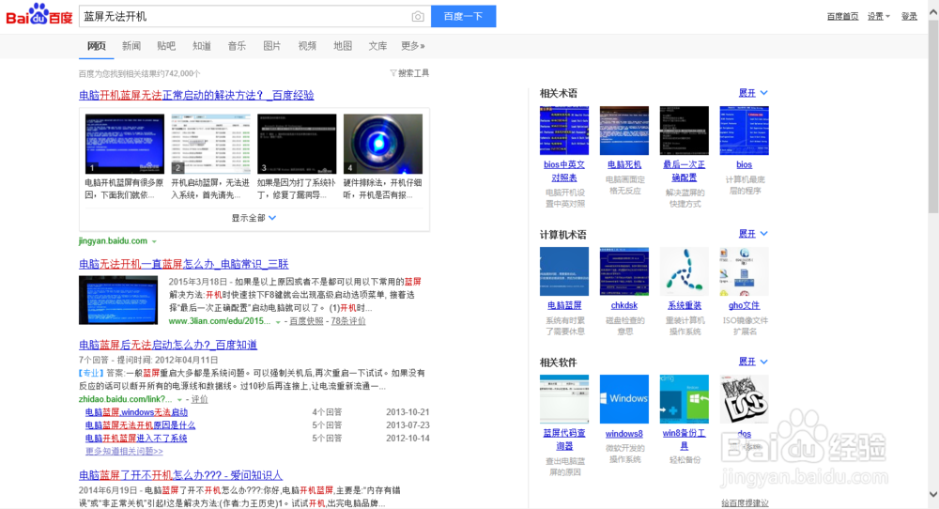Click bios中英文对照表 thumbnail

pos(564,131)
